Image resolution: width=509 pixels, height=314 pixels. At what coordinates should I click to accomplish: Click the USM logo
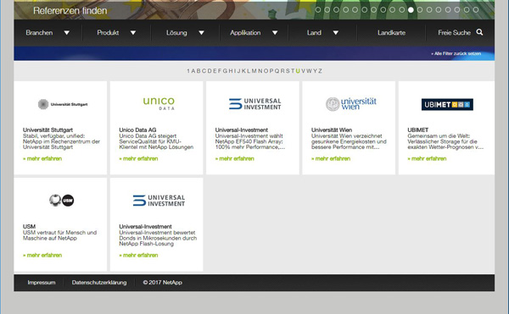pyautogui.click(x=61, y=201)
